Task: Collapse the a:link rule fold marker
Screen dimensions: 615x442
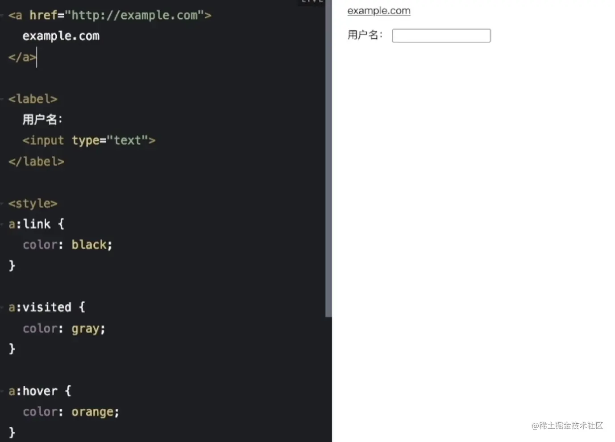Action: [3, 224]
